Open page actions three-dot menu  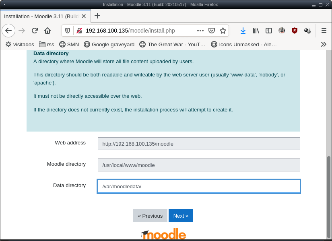pos(200,31)
